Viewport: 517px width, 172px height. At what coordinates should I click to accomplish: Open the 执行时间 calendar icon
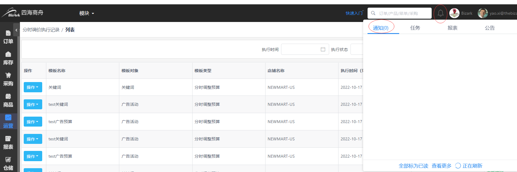pyautogui.click(x=323, y=49)
